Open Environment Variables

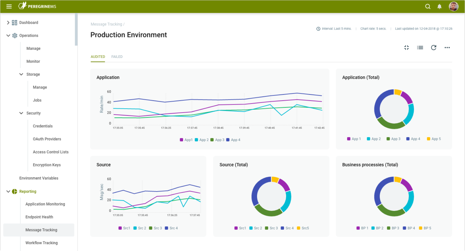[39, 178]
